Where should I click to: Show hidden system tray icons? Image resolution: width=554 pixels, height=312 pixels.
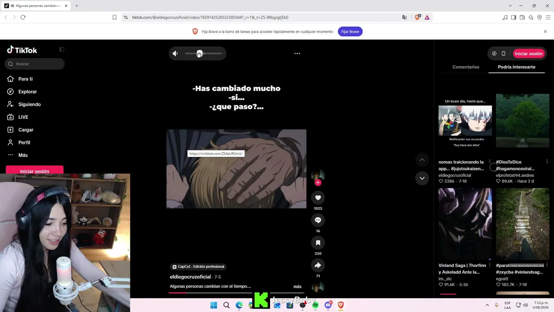click(x=487, y=305)
